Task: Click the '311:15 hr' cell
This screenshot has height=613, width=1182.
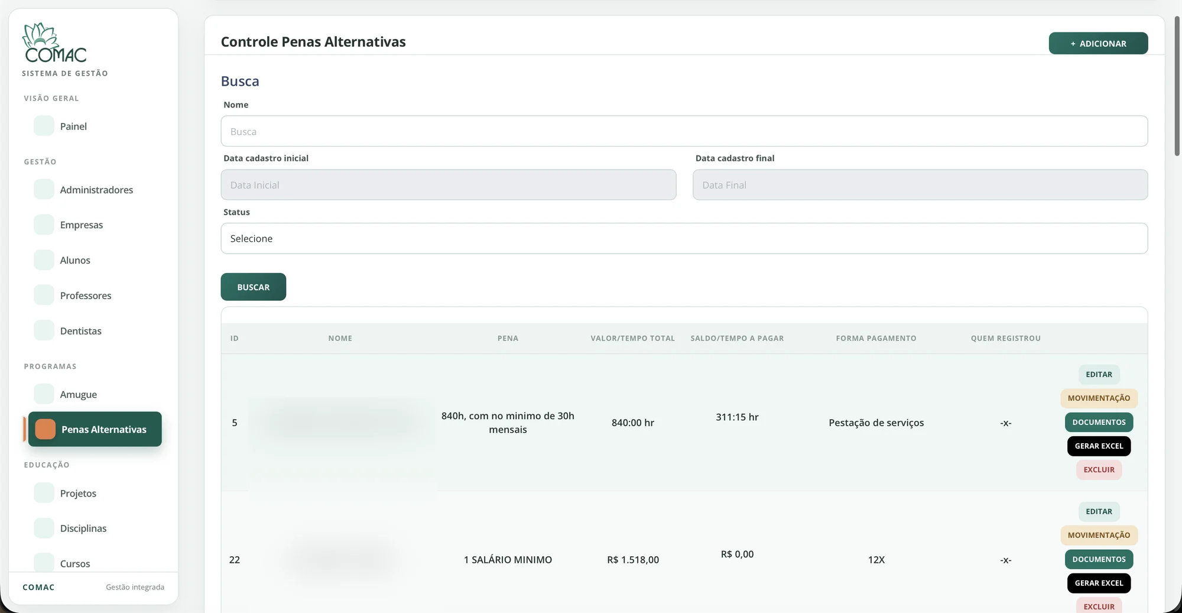Action: coord(737,417)
